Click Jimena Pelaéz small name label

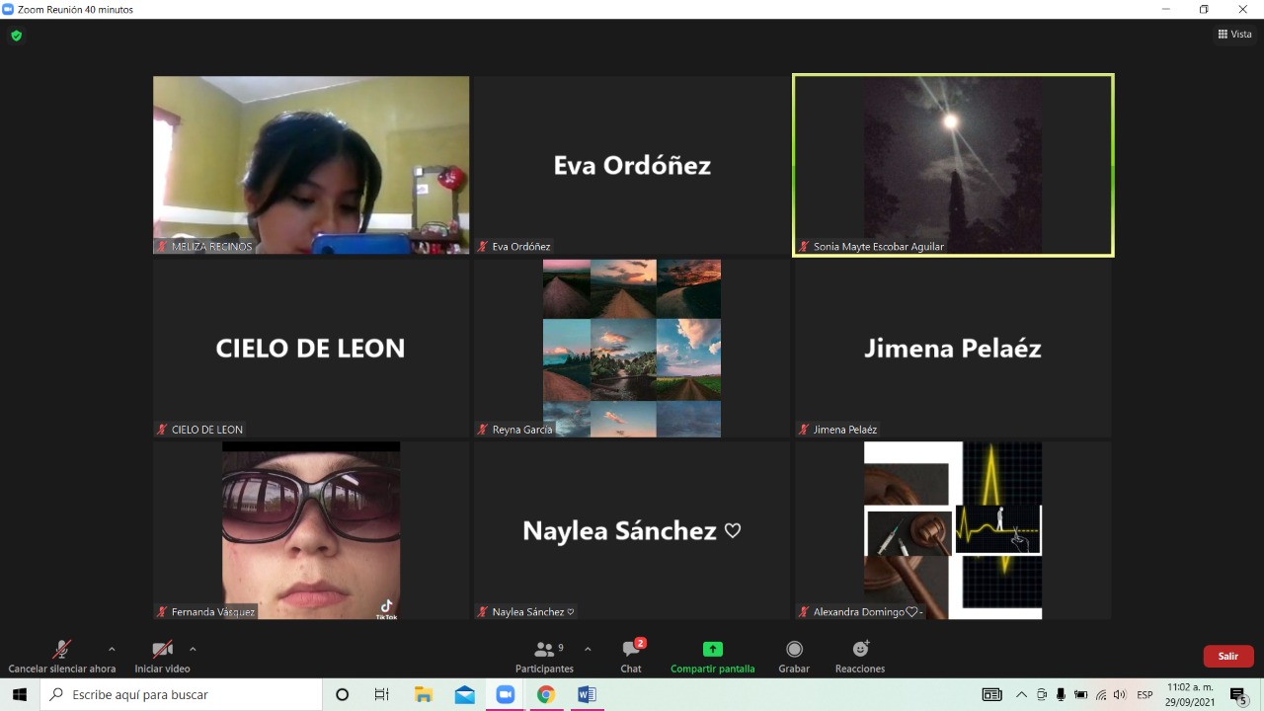click(845, 430)
